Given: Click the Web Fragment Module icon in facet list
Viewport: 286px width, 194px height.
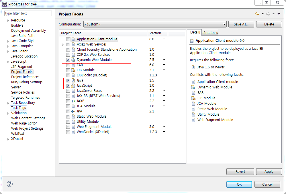Looking at the screenshot, I should tap(73, 127).
